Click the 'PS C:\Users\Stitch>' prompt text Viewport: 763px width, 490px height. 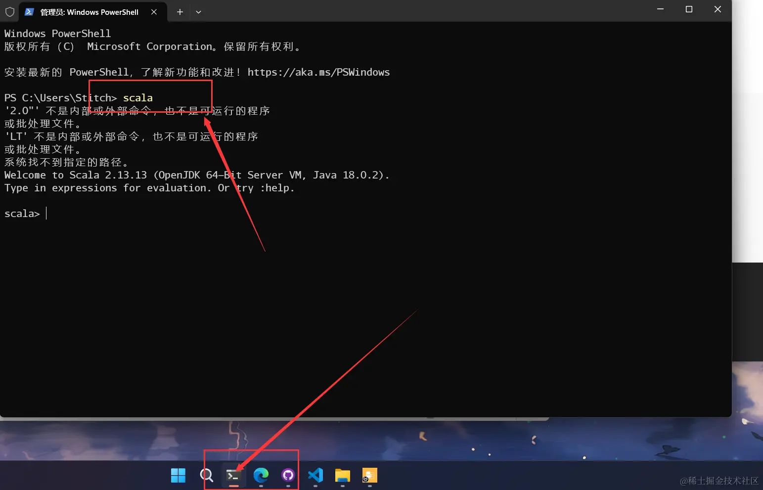pos(60,98)
